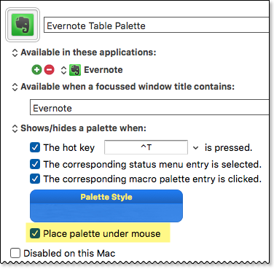Image resolution: width=274 pixels, height=269 pixels.
Task: Uncheck 'The hot key' checkbox
Action: (35, 147)
